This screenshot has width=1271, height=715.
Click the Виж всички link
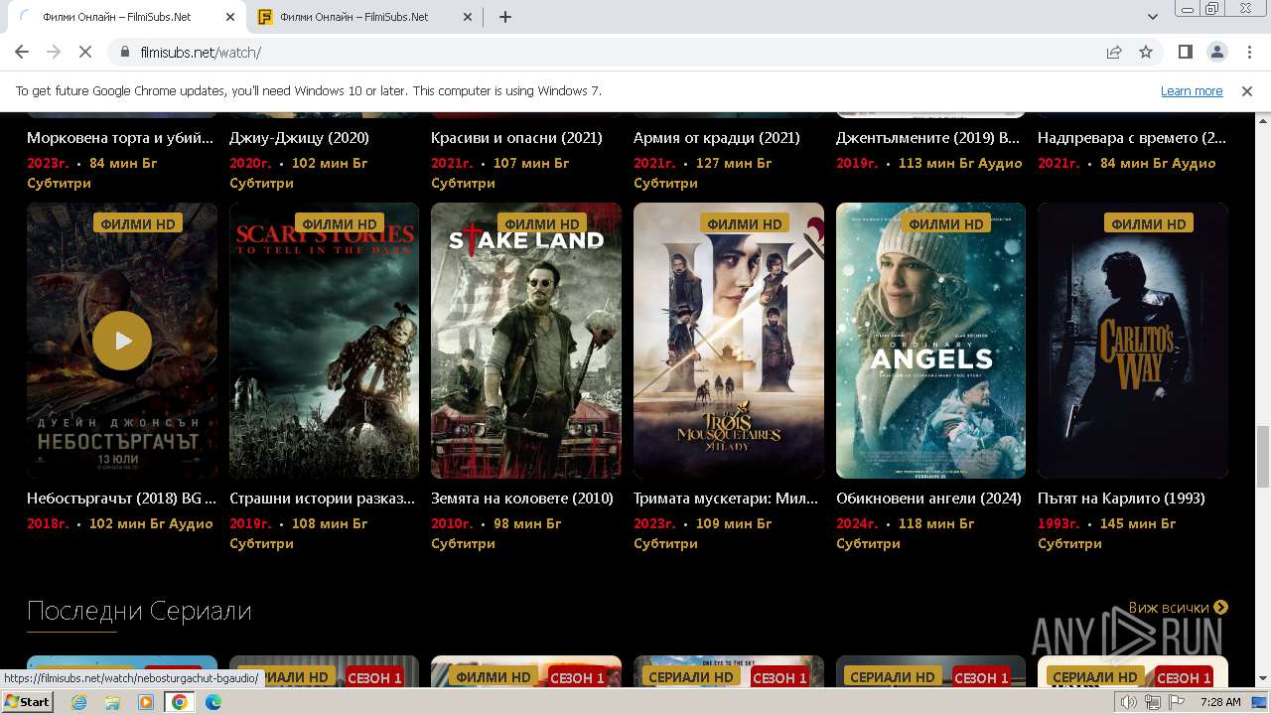[1178, 607]
